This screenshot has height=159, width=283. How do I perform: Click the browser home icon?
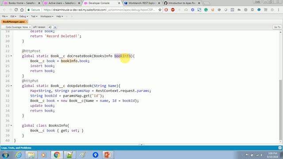(x=22, y=10)
